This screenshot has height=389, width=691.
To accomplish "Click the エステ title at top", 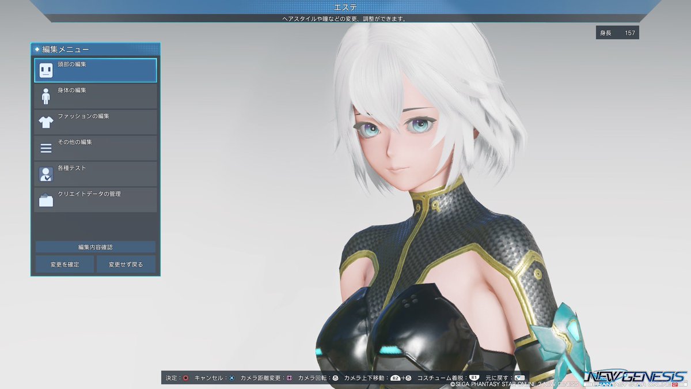I will point(345,7).
